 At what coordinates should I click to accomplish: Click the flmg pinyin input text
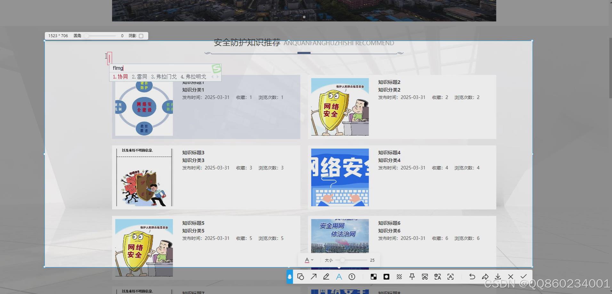click(118, 68)
